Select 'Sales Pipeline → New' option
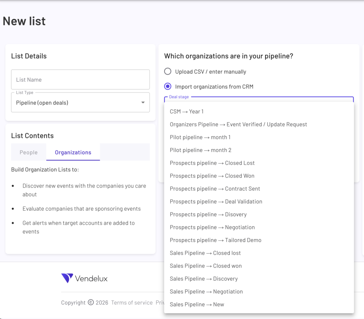This screenshot has height=319, width=364. pyautogui.click(x=197, y=304)
